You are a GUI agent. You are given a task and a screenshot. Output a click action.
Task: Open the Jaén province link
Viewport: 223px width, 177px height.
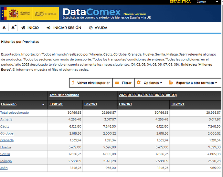[x=4, y=168]
